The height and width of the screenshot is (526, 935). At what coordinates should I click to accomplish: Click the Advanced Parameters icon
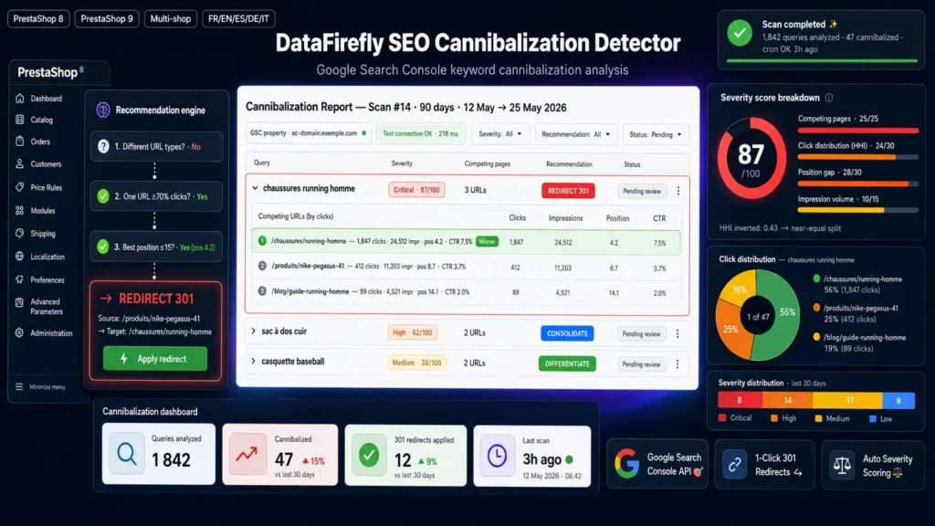[x=20, y=302]
